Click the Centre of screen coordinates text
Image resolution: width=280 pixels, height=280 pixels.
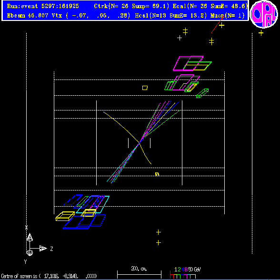[49, 276]
